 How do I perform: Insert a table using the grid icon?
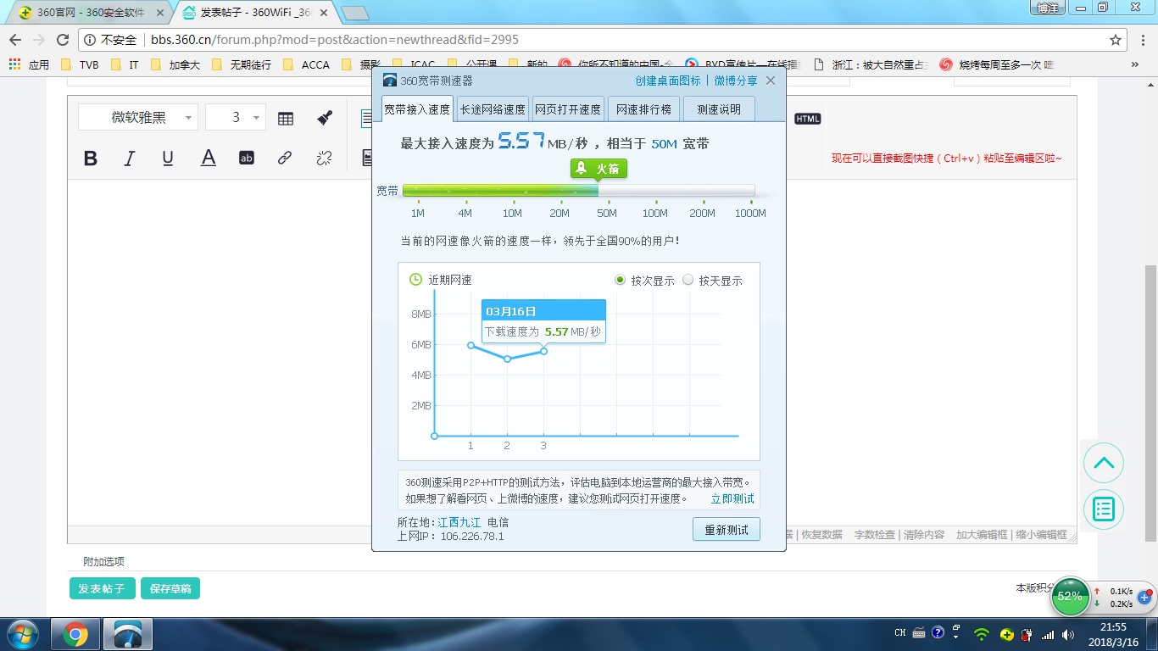coord(286,119)
